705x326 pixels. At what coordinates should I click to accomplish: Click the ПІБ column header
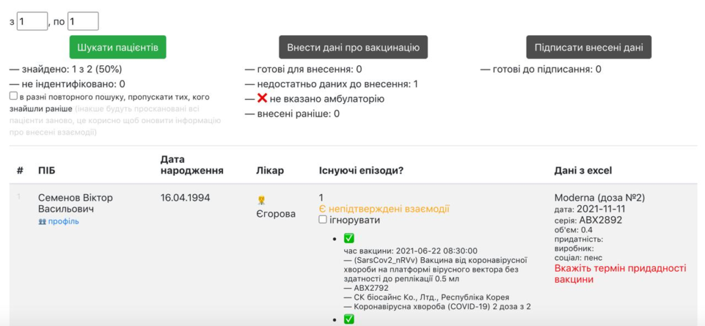click(x=47, y=171)
